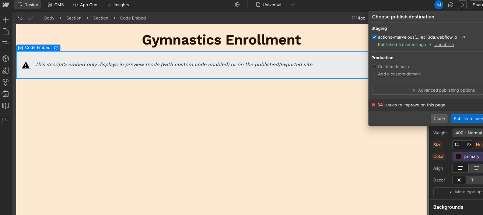Screen dimensions: 483x215
Task: Open the CMS tab
Action: pos(56,5)
